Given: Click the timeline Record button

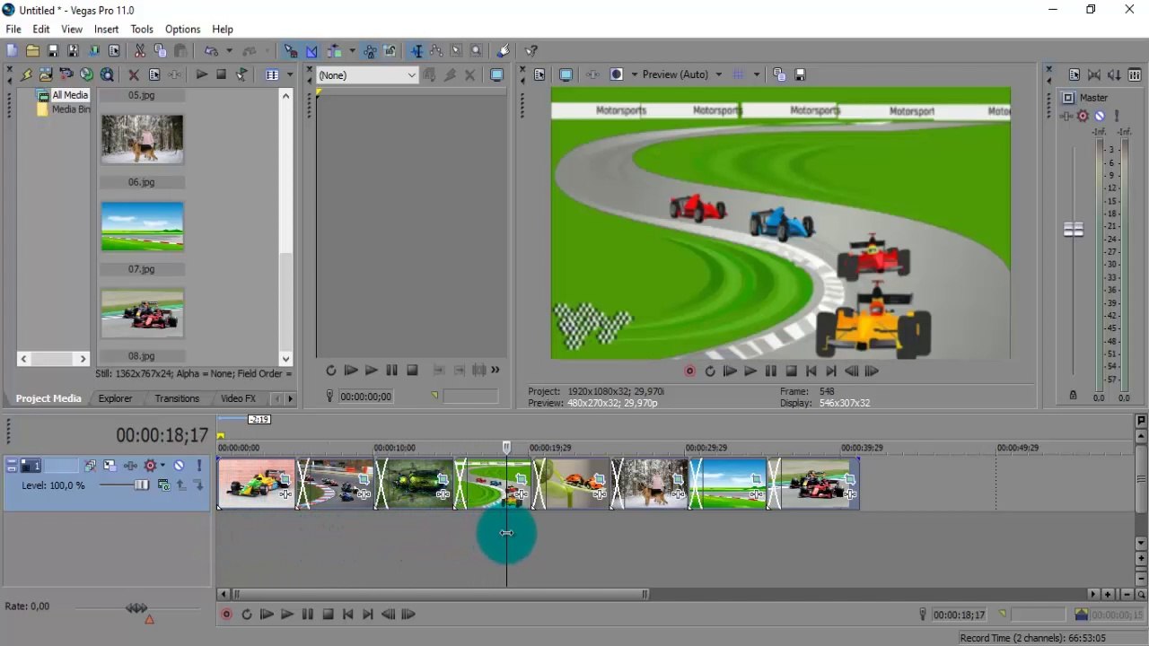Looking at the screenshot, I should pyautogui.click(x=226, y=615).
